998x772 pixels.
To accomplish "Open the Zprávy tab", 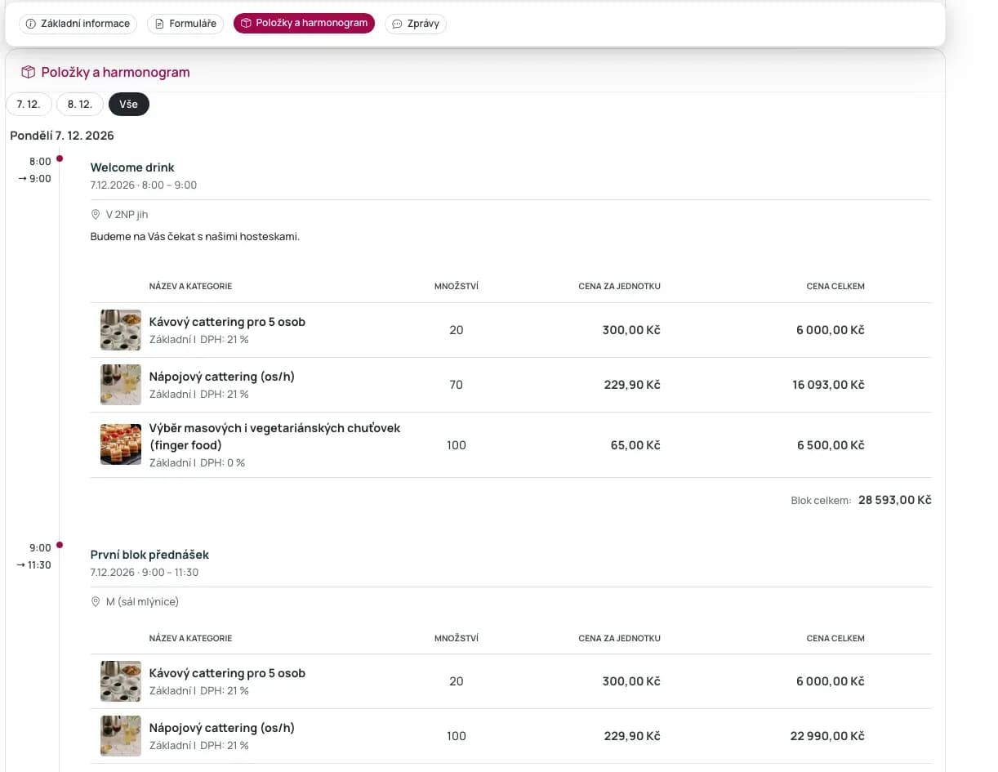I will tap(416, 24).
